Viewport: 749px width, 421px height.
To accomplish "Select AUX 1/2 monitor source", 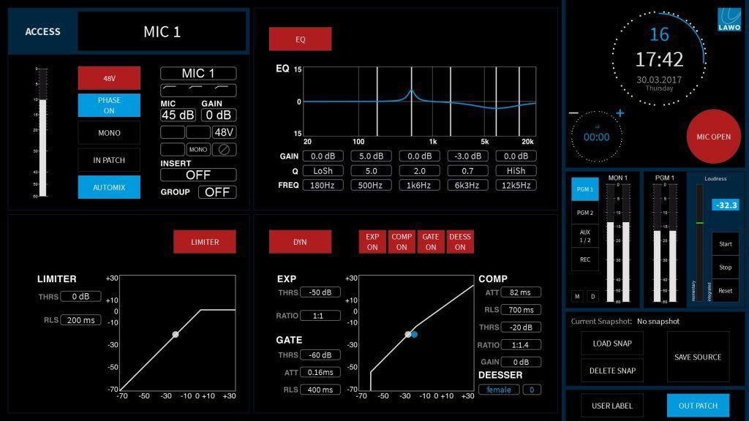I will pyautogui.click(x=584, y=236).
